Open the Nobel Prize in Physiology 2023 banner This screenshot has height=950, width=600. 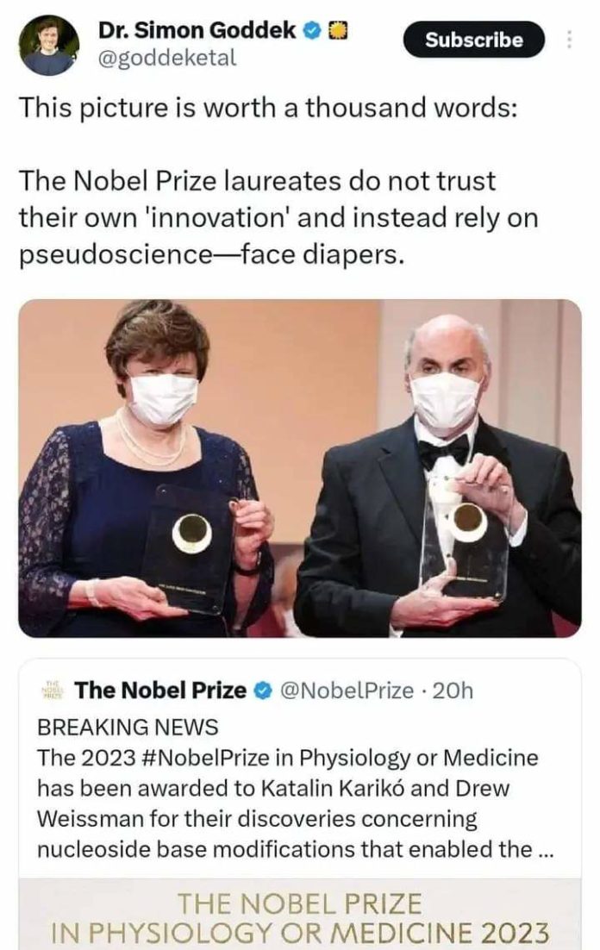click(x=300, y=915)
